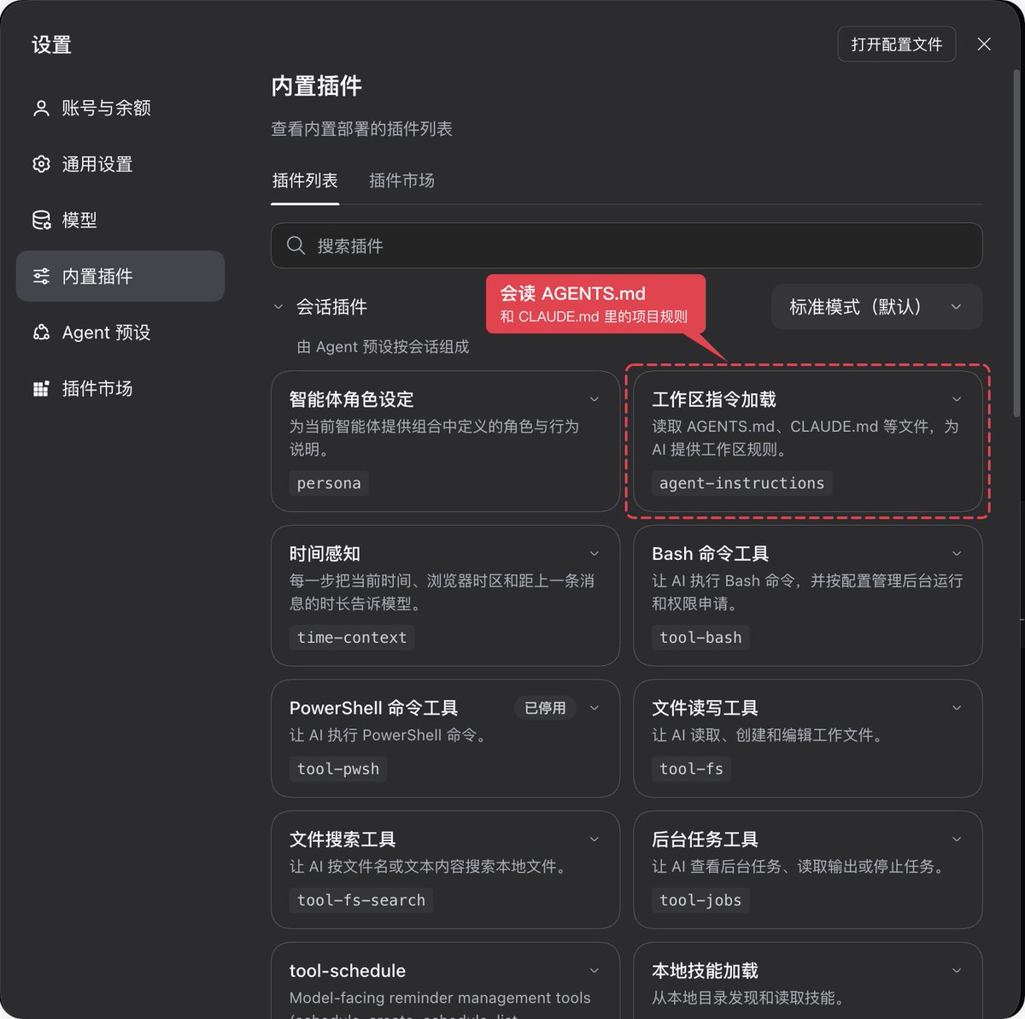Image resolution: width=1025 pixels, height=1019 pixels.
Task: Expand the 文件读写工具 card chevron
Action: (957, 708)
